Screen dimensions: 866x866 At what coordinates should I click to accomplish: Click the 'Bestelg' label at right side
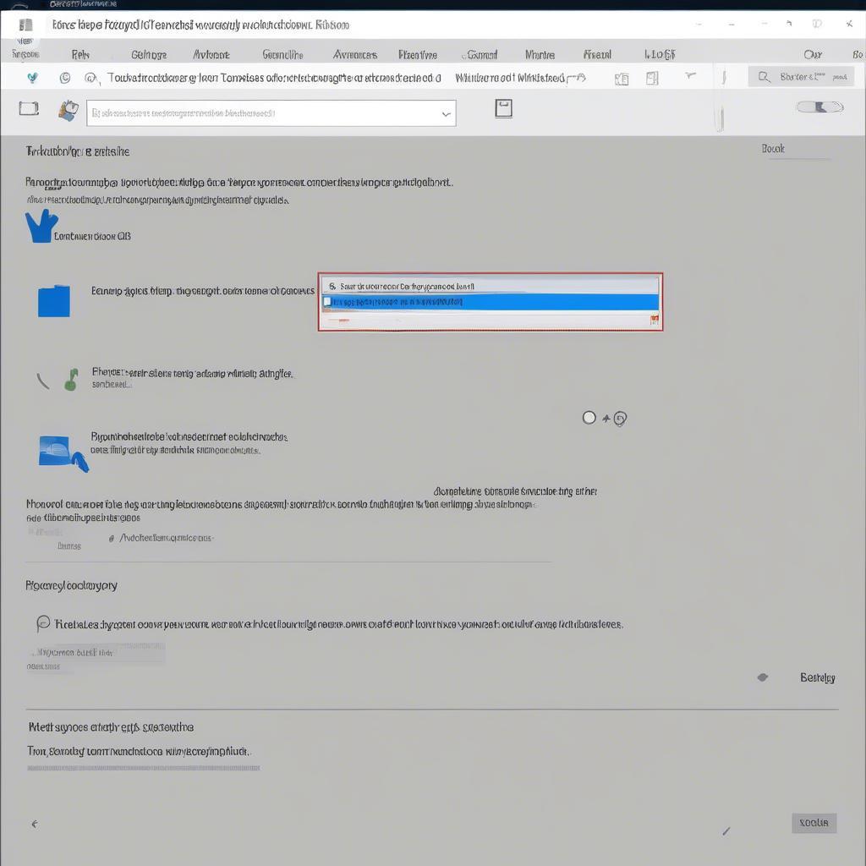click(818, 677)
